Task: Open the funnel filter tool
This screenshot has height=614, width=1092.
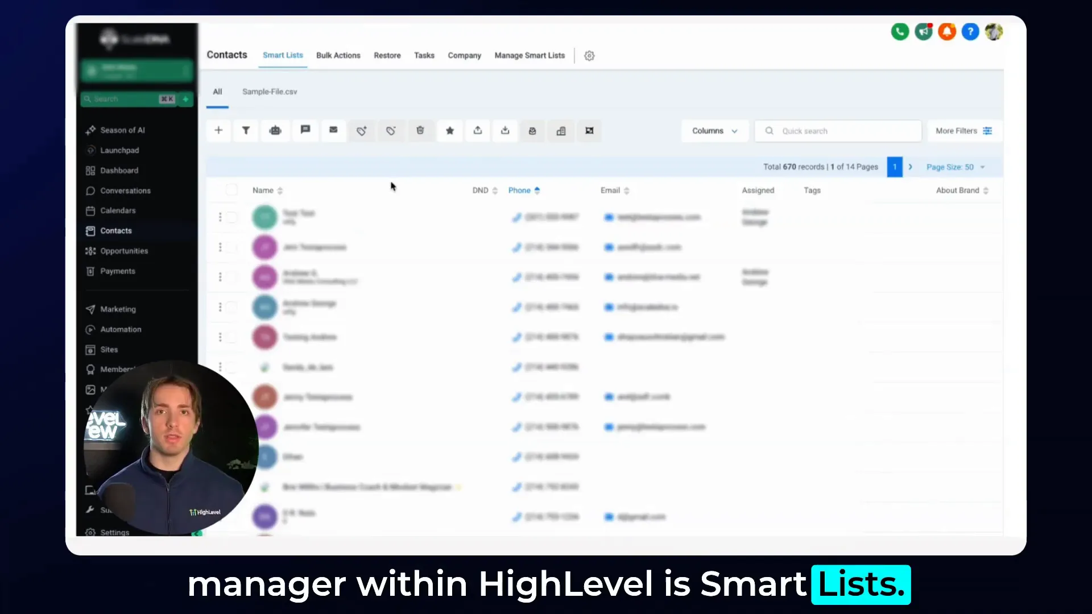Action: (x=246, y=131)
